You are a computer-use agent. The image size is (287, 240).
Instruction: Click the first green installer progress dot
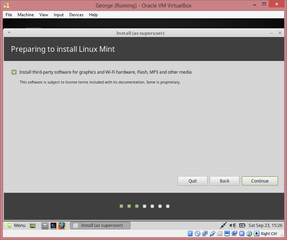point(121,206)
